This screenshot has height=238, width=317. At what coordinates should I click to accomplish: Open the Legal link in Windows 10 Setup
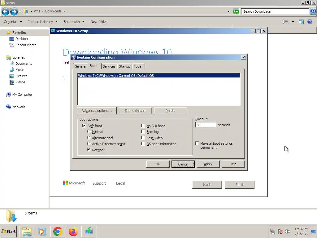point(120,183)
